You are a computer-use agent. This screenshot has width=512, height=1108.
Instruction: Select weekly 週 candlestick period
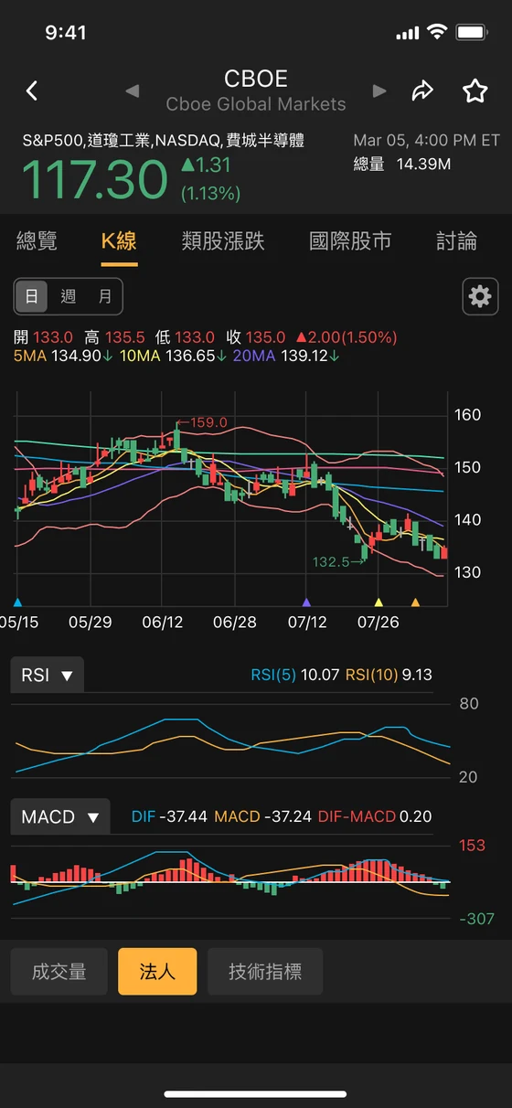[68, 296]
